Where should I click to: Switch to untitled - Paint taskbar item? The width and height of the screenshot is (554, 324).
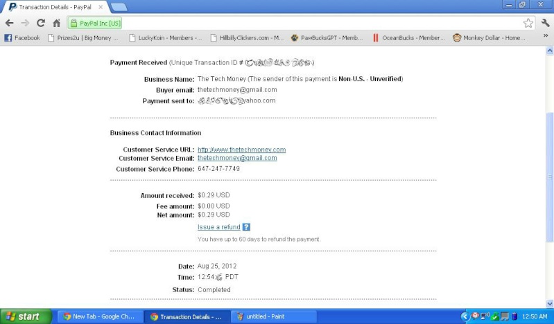point(274,316)
